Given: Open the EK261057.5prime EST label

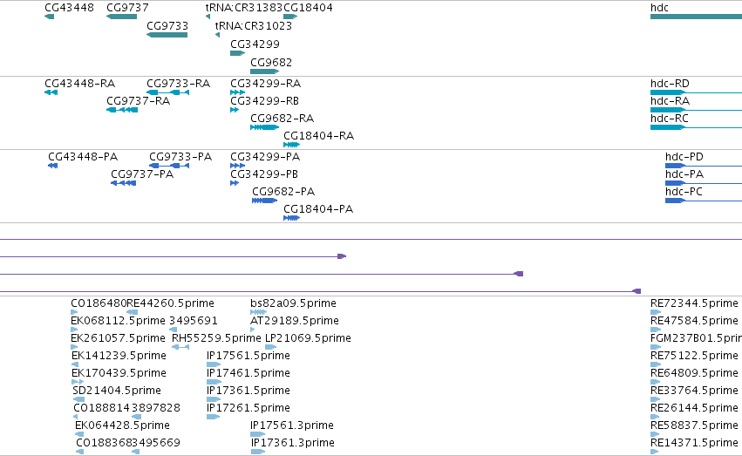Looking at the screenshot, I should click(118, 338).
